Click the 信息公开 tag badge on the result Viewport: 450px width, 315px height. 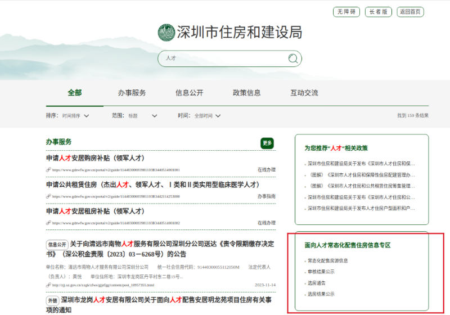57,245
